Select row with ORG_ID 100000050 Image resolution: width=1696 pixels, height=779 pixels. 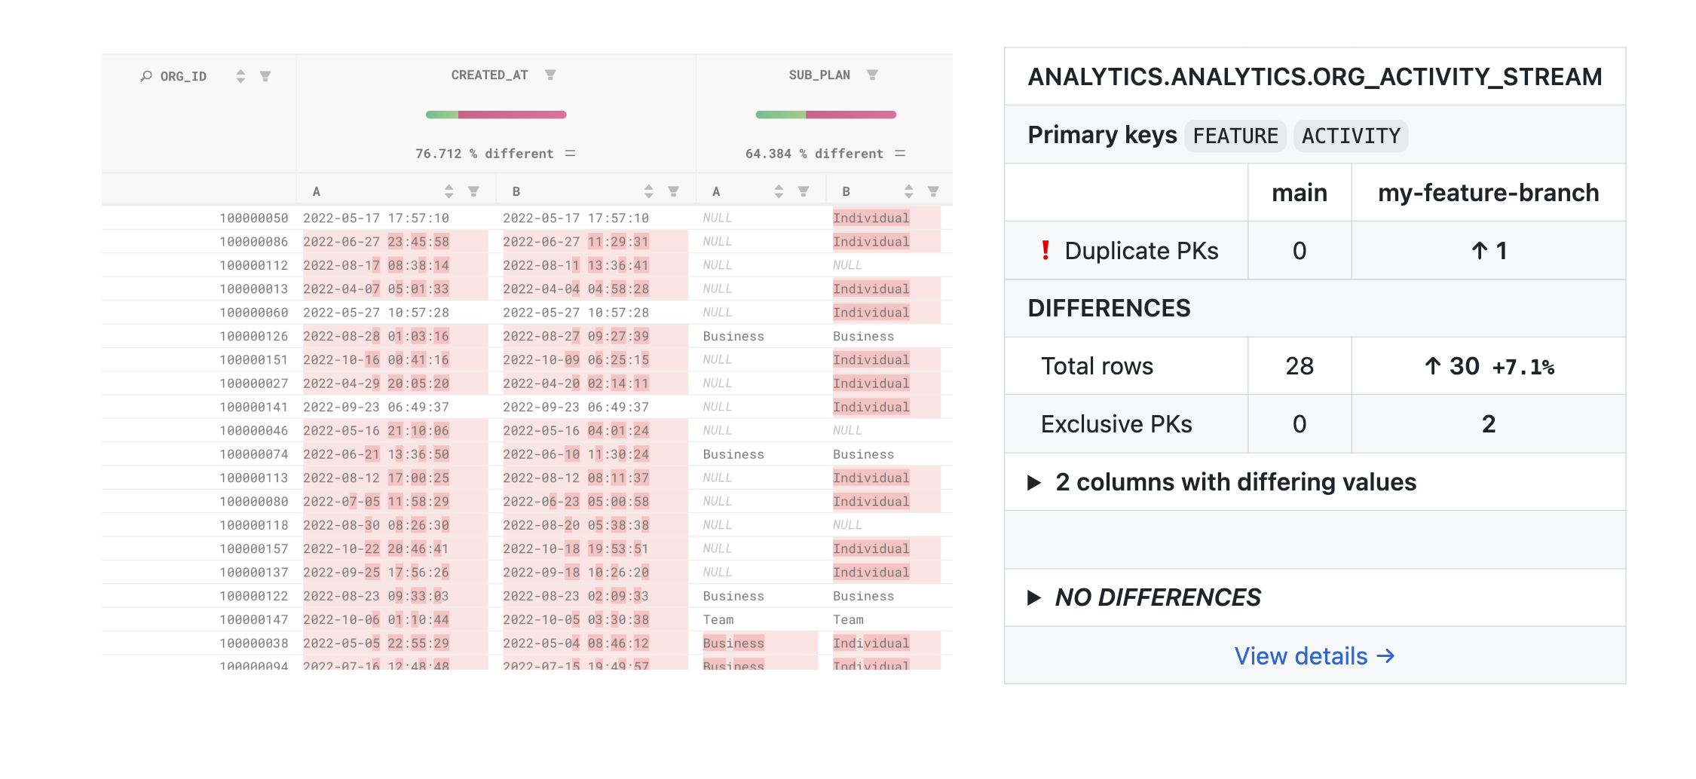(527, 218)
